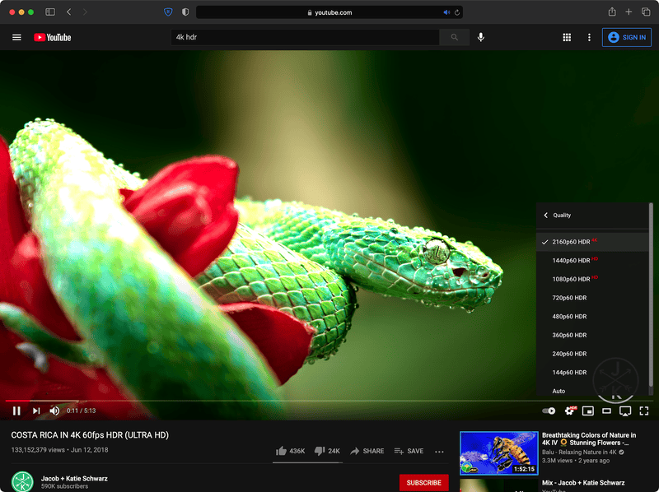Go back from the Quality menu
659x492 pixels.
[545, 216]
